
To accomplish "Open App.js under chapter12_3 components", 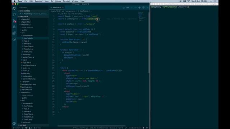I will pos(26,41).
